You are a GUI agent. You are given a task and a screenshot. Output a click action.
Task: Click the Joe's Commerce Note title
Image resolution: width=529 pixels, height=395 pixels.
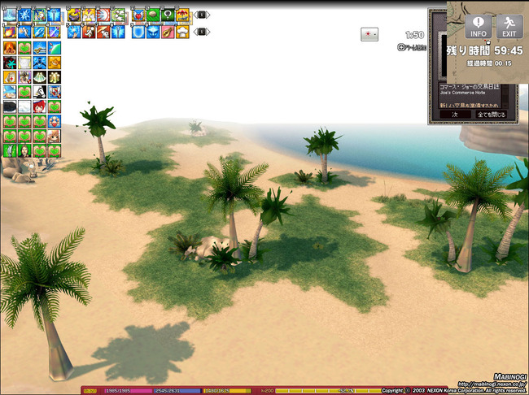point(462,93)
